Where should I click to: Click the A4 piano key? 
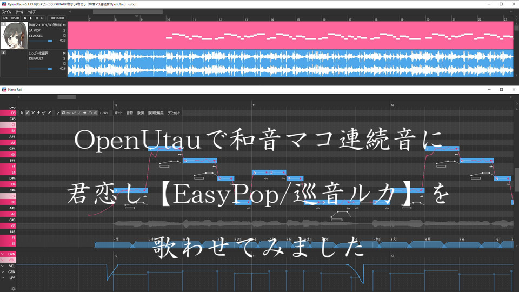(8, 143)
